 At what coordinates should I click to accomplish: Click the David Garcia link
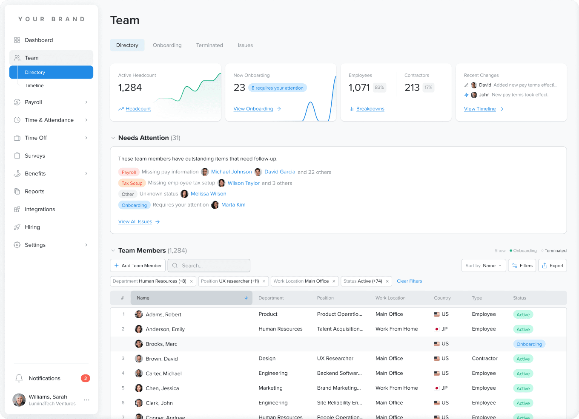click(280, 172)
